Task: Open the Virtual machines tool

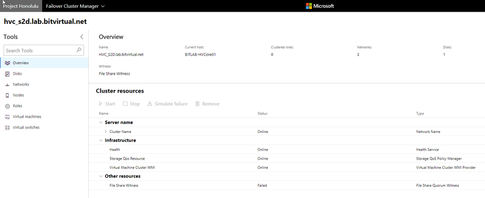Action: click(x=44, y=116)
